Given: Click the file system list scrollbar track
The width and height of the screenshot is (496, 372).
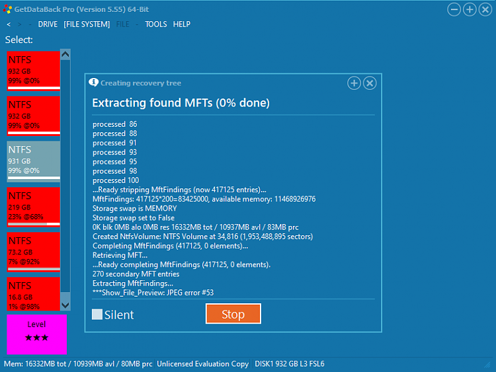Looking at the screenshot, I should click(x=65, y=177).
